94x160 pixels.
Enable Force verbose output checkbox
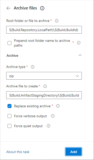[9, 116]
